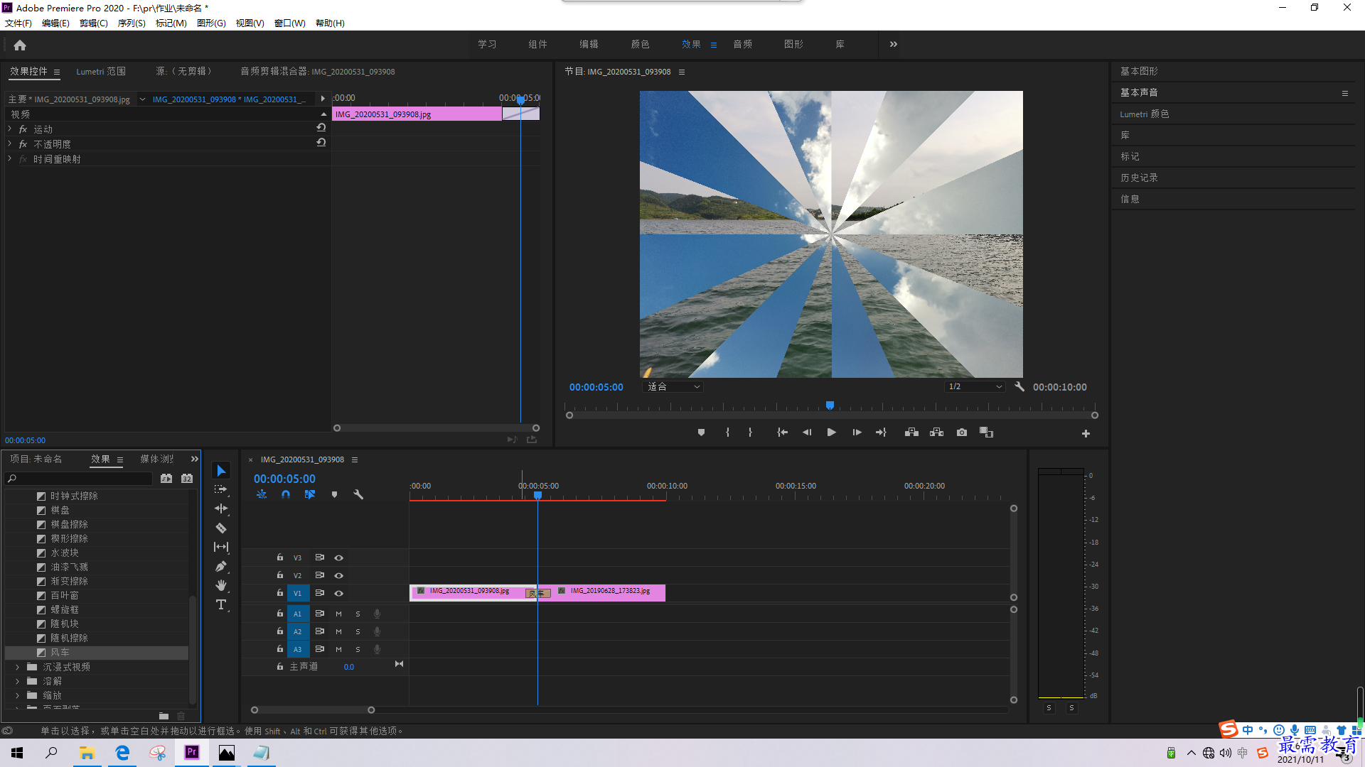Click the program monitor playhead marker

point(830,406)
